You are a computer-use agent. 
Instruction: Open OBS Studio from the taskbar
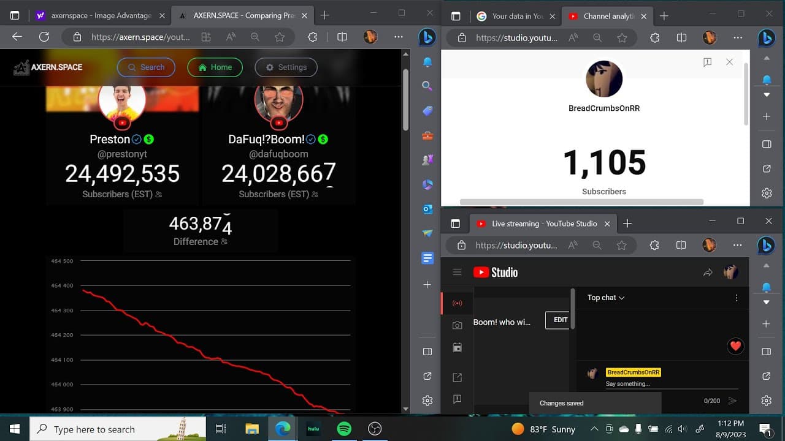tap(375, 429)
